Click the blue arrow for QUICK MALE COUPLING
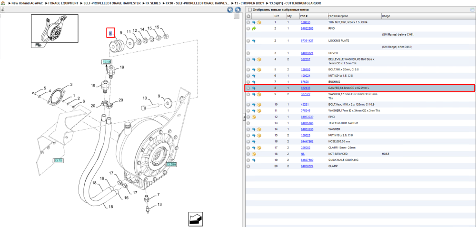This screenshot has width=476, height=227. point(254,160)
